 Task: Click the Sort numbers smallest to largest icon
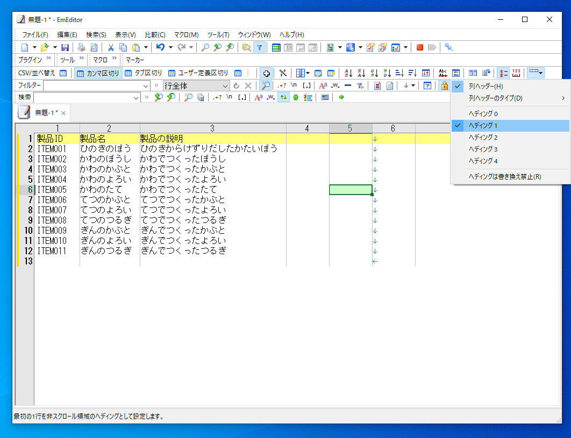(374, 73)
